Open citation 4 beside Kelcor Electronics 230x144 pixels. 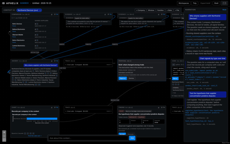click(37, 40)
